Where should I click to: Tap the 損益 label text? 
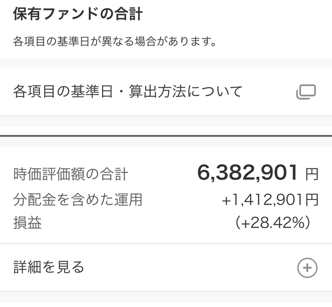(27, 223)
